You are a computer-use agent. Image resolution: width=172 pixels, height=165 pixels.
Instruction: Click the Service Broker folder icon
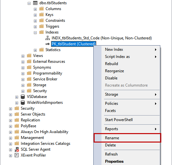click(x=29, y=79)
